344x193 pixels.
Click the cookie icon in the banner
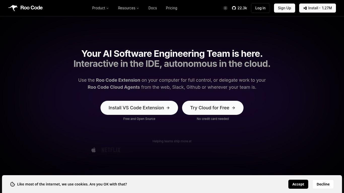point(13,184)
